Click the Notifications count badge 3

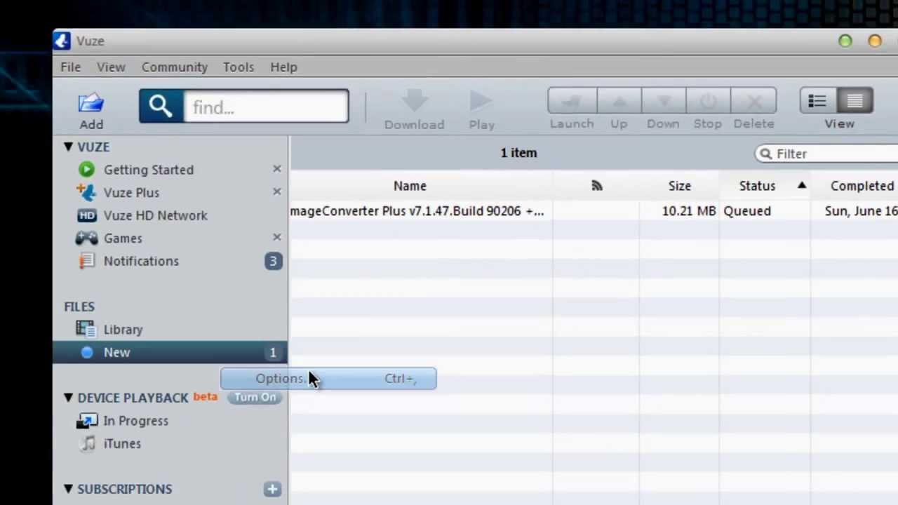click(x=273, y=261)
